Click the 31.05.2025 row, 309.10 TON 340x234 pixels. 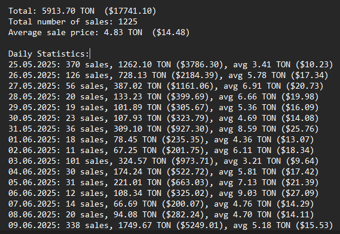click(x=164, y=129)
